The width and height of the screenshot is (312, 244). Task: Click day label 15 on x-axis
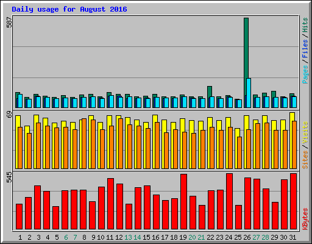(x=146, y=237)
